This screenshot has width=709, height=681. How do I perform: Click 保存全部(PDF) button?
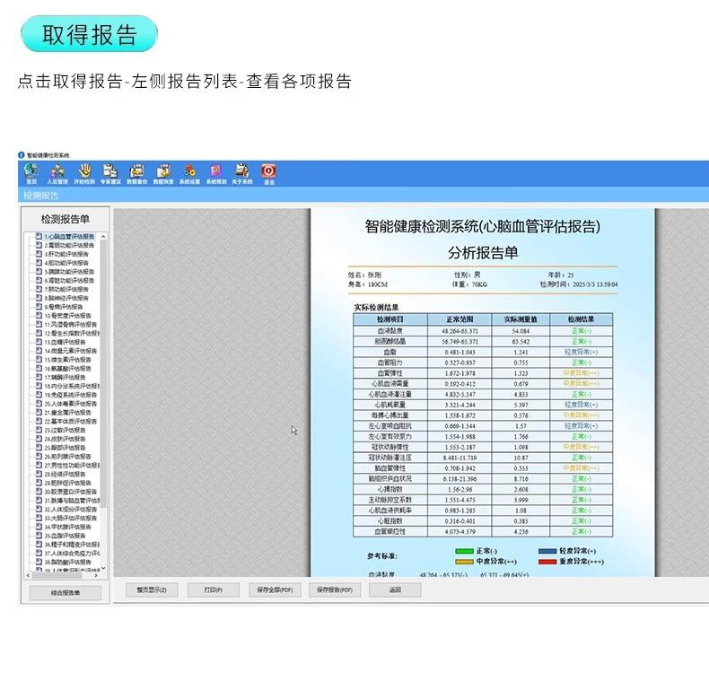point(275,589)
